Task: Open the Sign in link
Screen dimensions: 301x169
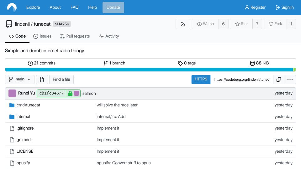Action: click(x=285, y=8)
